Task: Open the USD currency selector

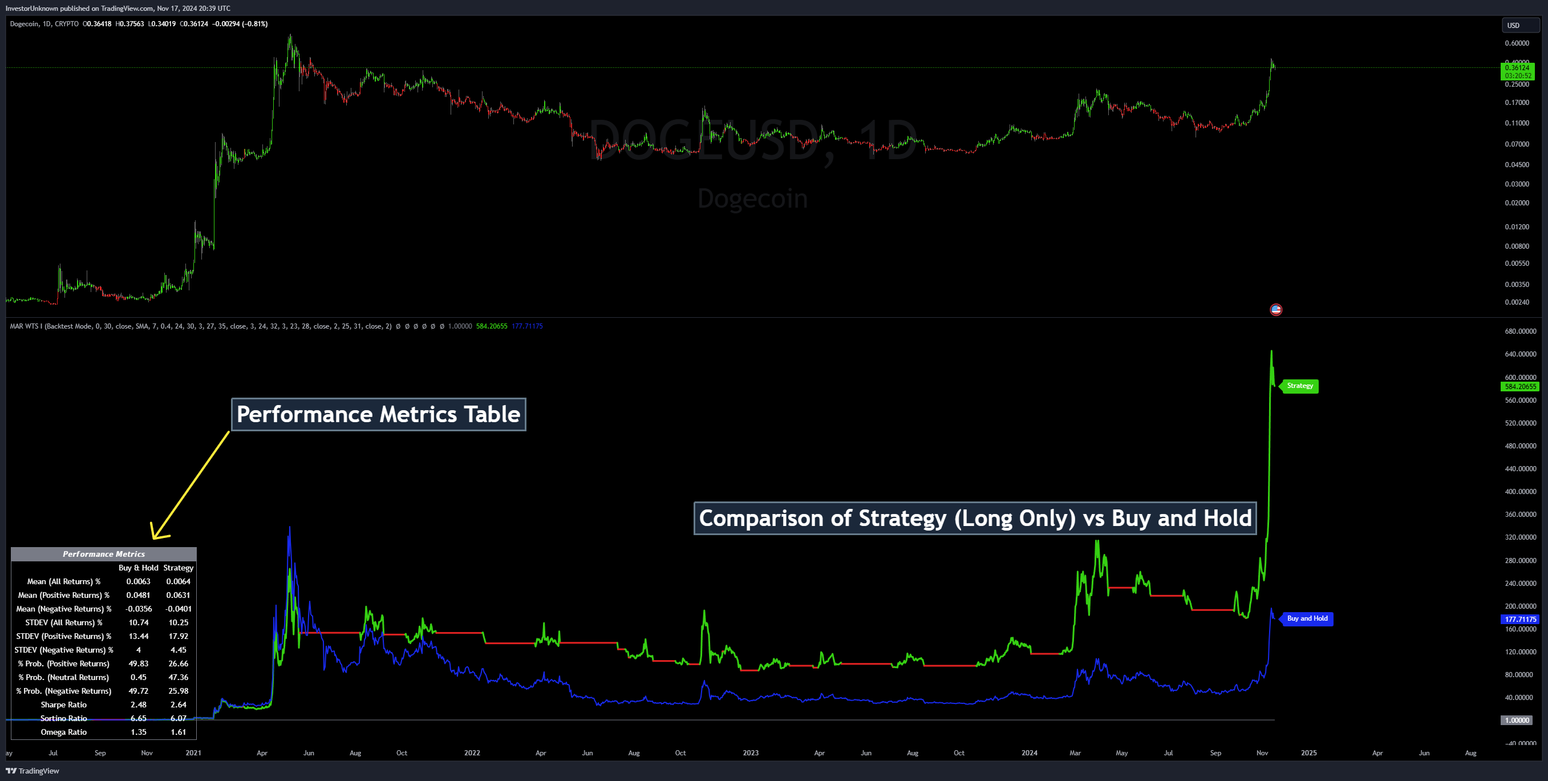Action: click(x=1521, y=25)
